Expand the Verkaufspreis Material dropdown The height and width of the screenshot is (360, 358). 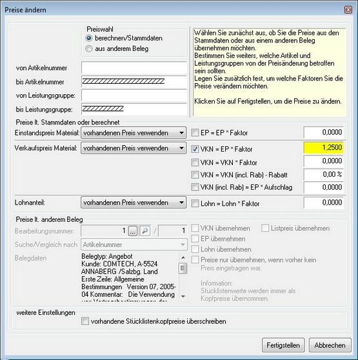134,148
